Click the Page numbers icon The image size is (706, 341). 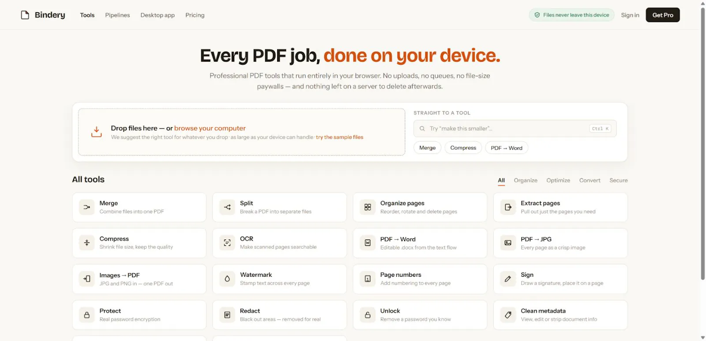pyautogui.click(x=368, y=279)
